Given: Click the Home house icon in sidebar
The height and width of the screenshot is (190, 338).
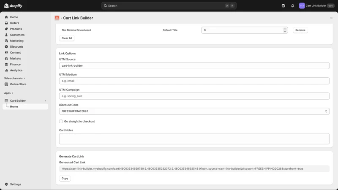Looking at the screenshot, I should pos(6,17).
